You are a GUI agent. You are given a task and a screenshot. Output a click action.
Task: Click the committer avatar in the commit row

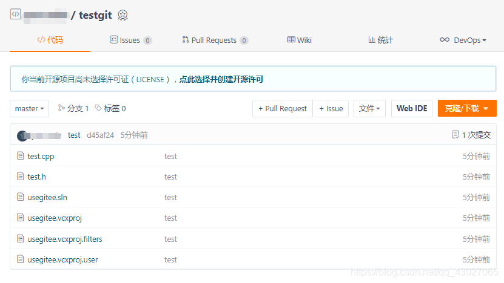(x=22, y=136)
